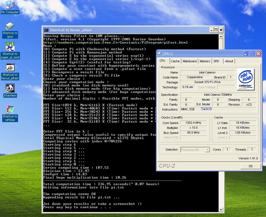266x217 pixels.
Task: Click the Multiplier value 'x 10.5'
Action: 193,128
